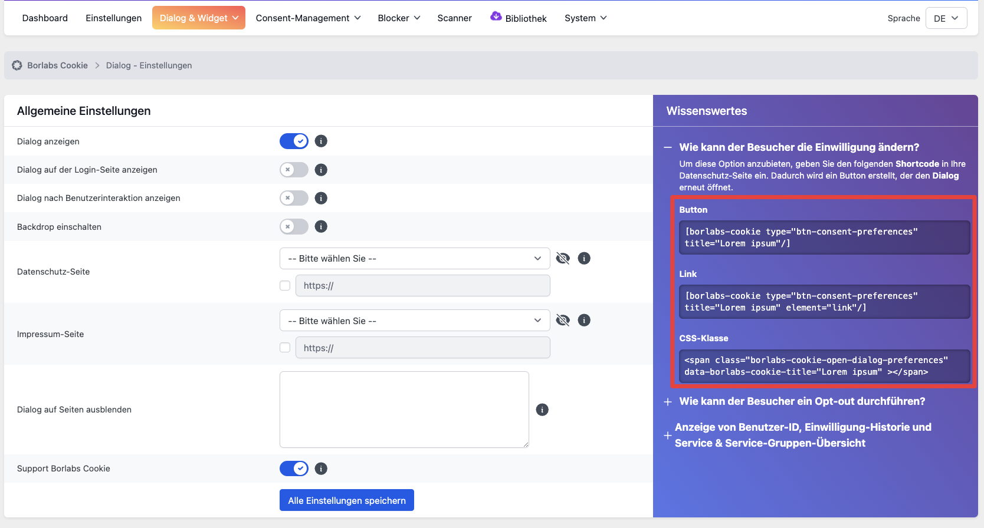
Task: Expand the Opt-out durchführen section
Action: click(x=802, y=401)
